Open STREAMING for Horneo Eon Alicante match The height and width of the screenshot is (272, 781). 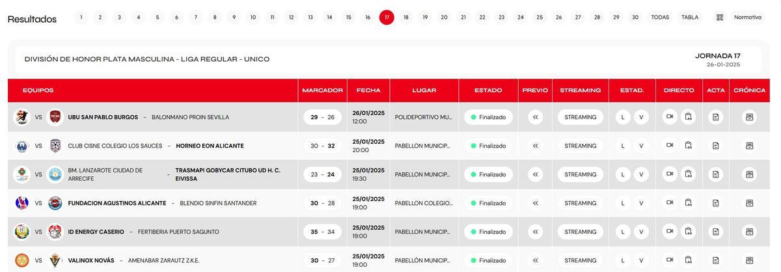[x=581, y=146]
